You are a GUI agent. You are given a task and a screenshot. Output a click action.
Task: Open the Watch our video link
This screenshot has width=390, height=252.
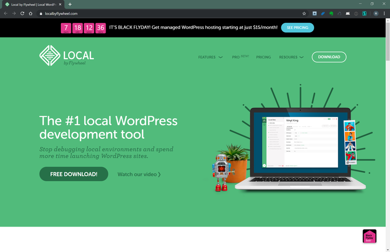(139, 174)
